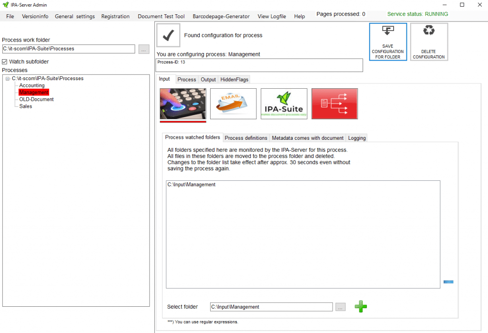The image size is (488, 333).
Task: Choose the email input source icon
Action: point(233,104)
